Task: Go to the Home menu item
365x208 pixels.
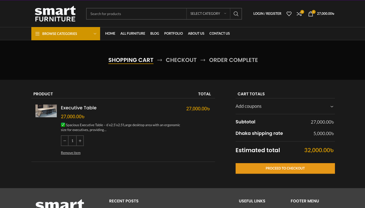Action: (x=110, y=33)
